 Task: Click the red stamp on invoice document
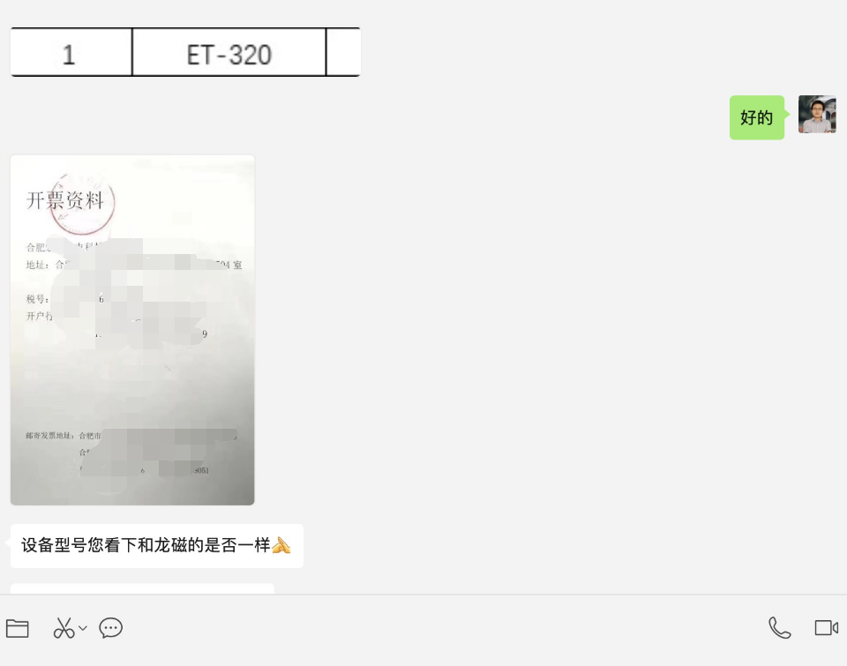[83, 204]
